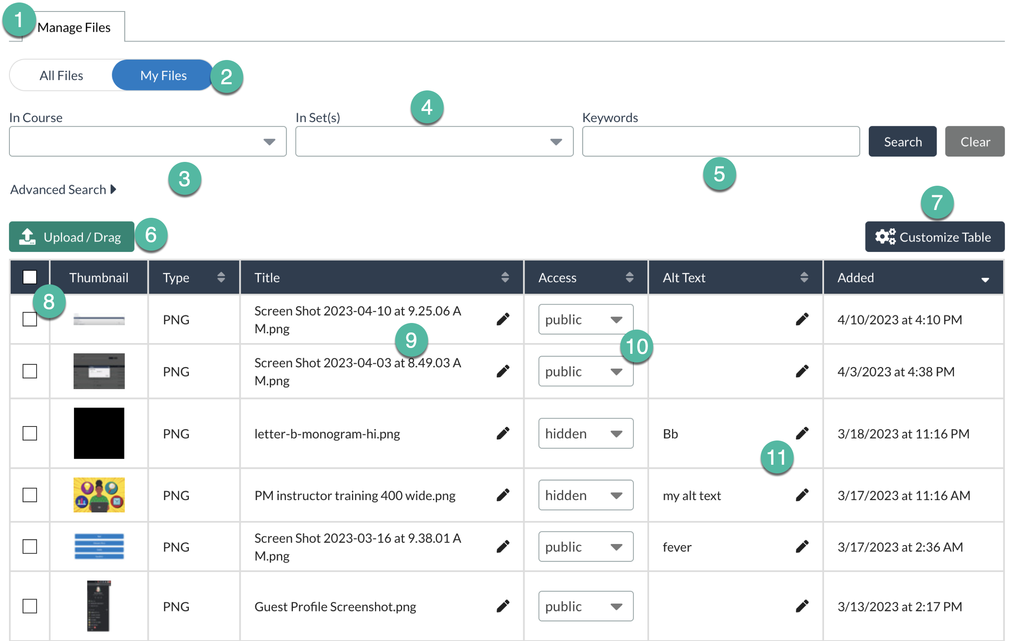Click the Upload / Drag button

[x=71, y=237]
